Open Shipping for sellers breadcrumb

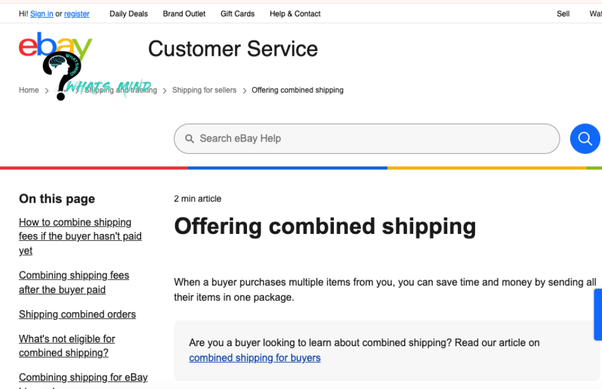coord(204,90)
